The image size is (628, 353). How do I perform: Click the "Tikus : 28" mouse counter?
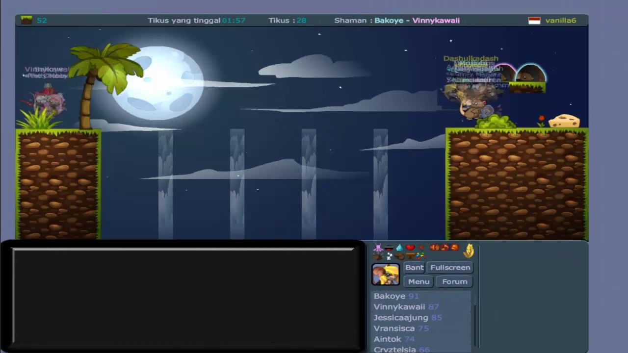(288, 21)
